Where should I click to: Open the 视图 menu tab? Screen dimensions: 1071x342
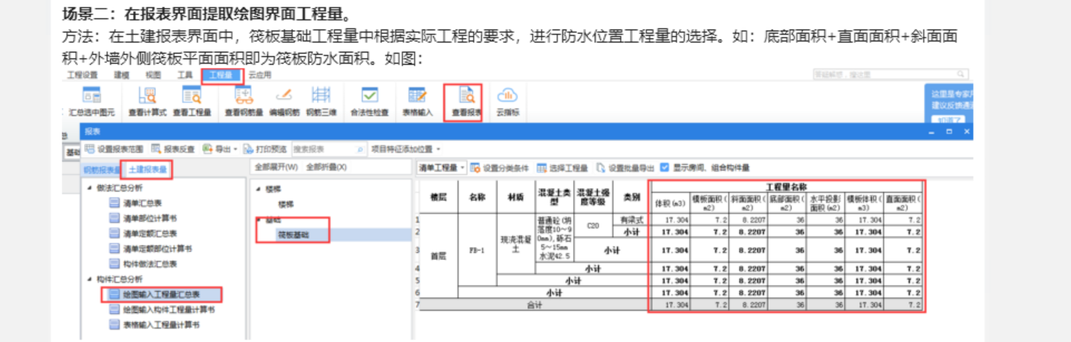click(x=152, y=74)
